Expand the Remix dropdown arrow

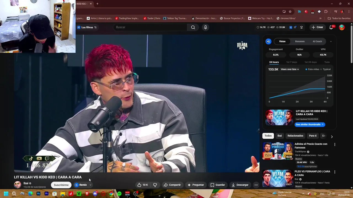(90, 185)
